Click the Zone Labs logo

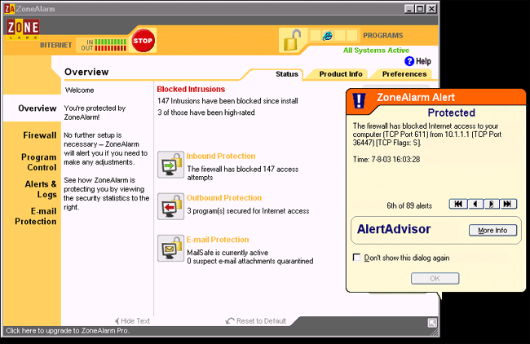(23, 29)
